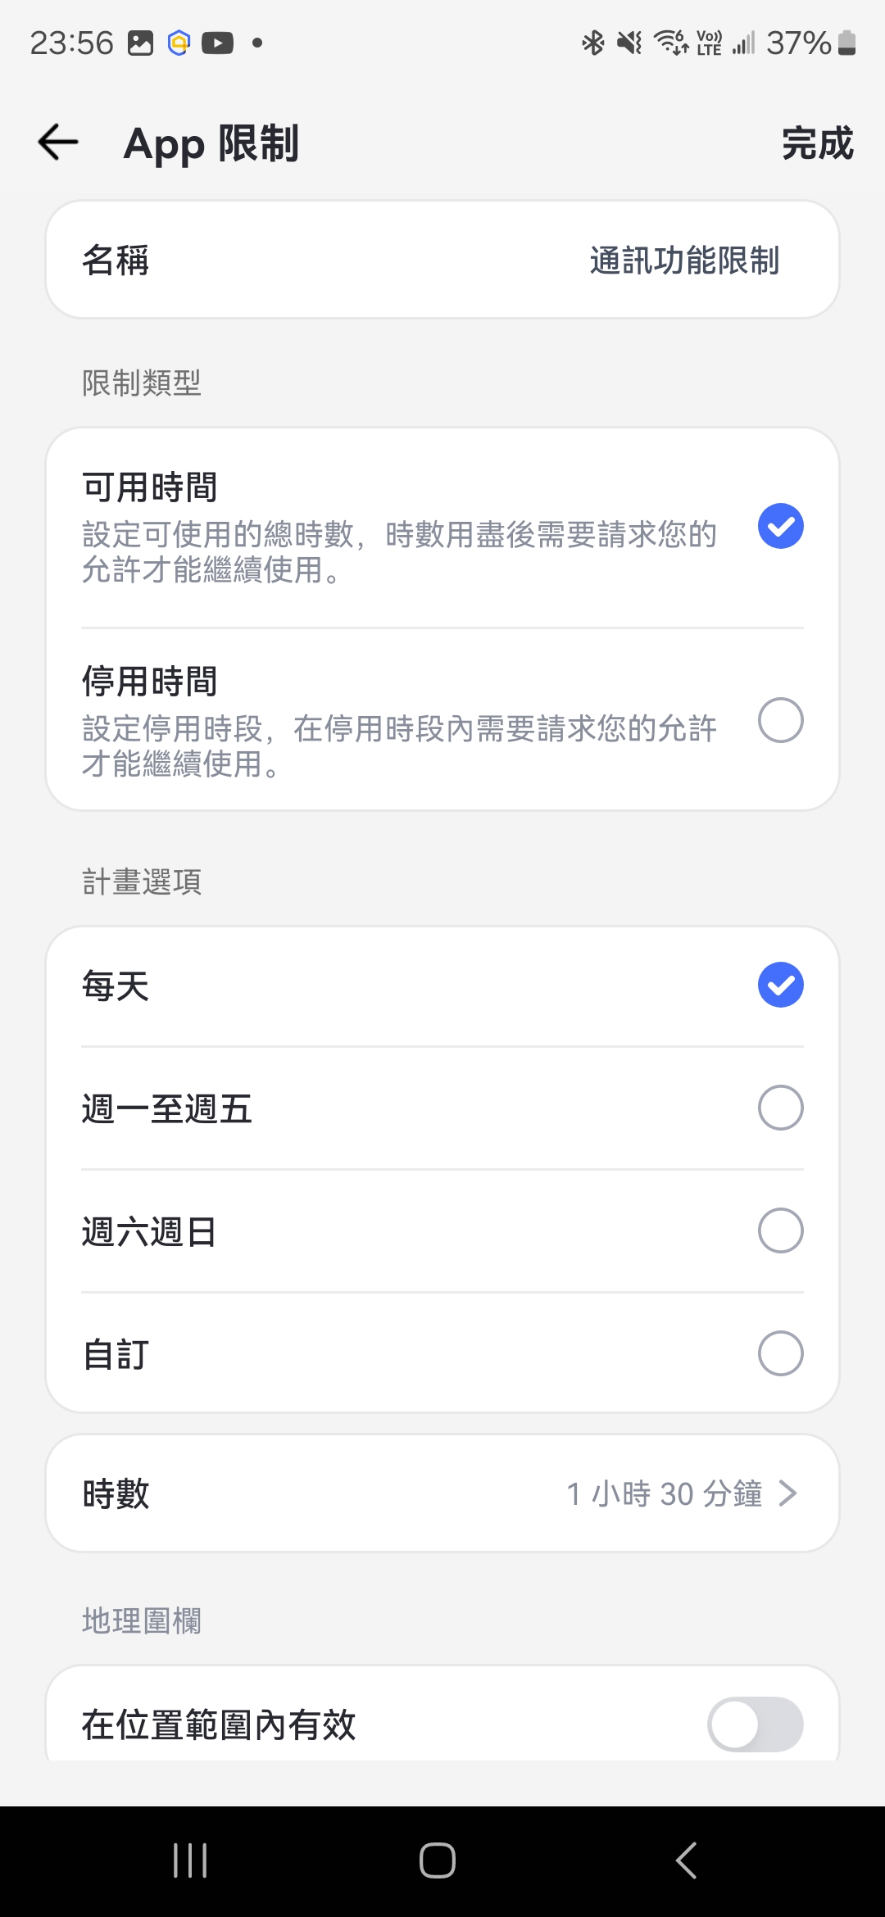Tap 完成 to finish

click(x=817, y=143)
